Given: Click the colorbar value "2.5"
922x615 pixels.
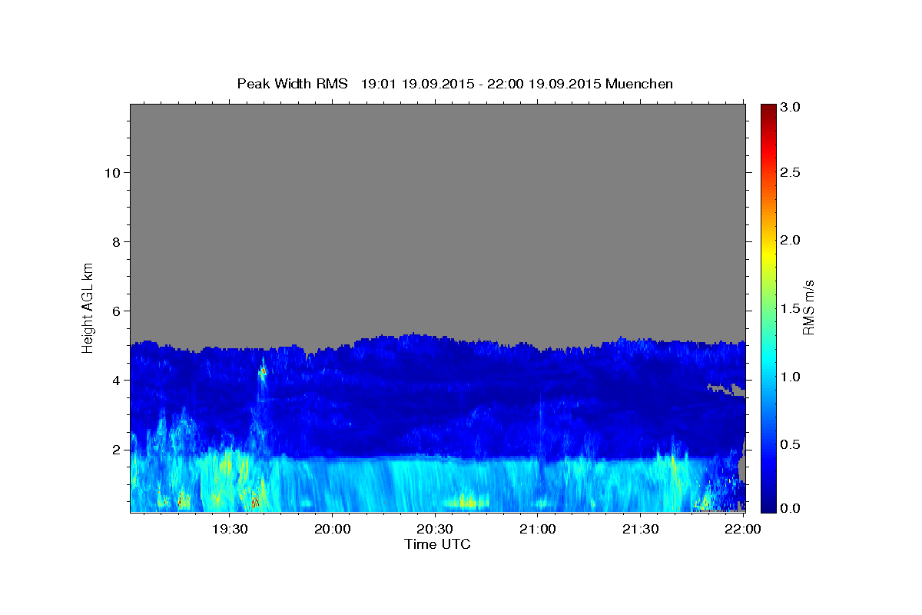Looking at the screenshot, I should click(x=790, y=173).
